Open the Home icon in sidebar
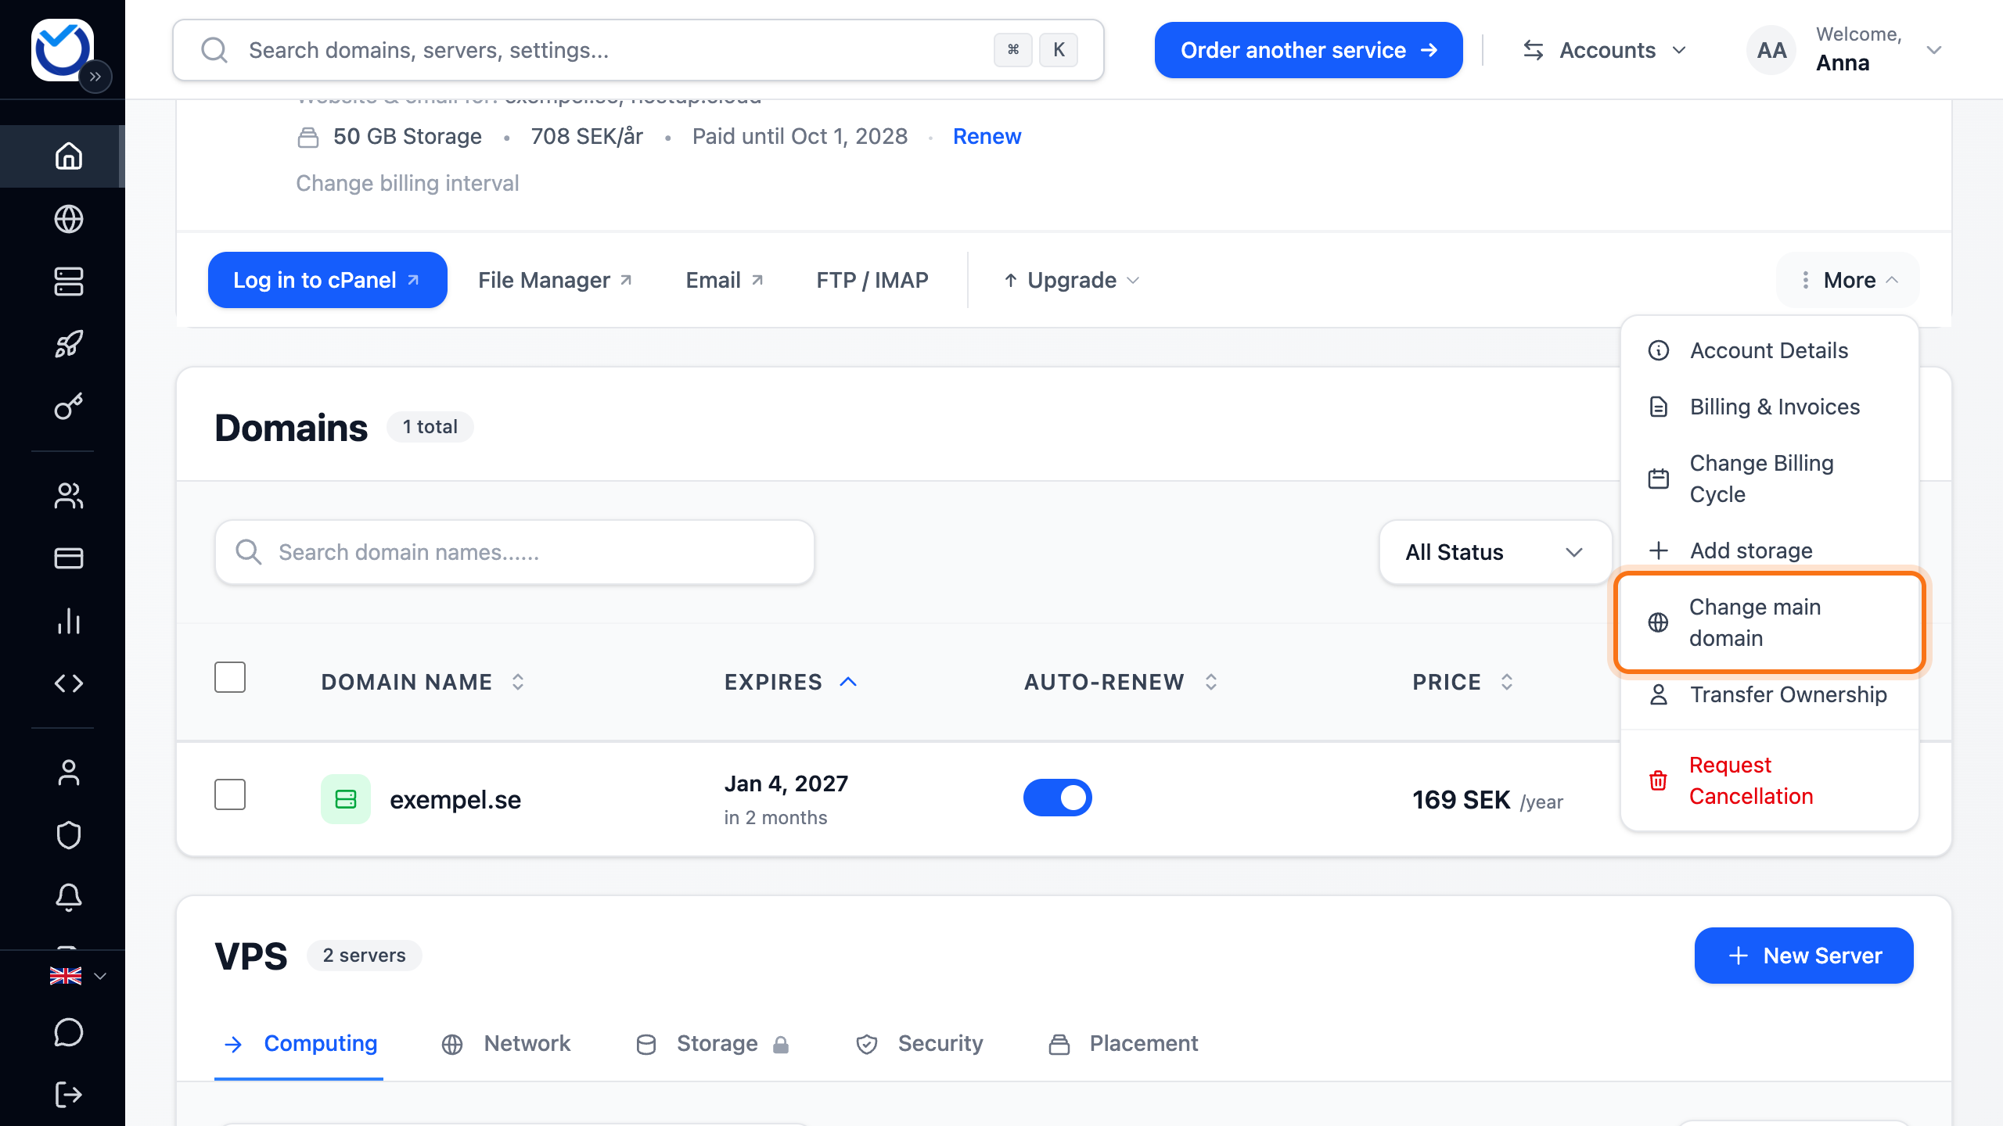This screenshot has width=2003, height=1126. coord(69,156)
